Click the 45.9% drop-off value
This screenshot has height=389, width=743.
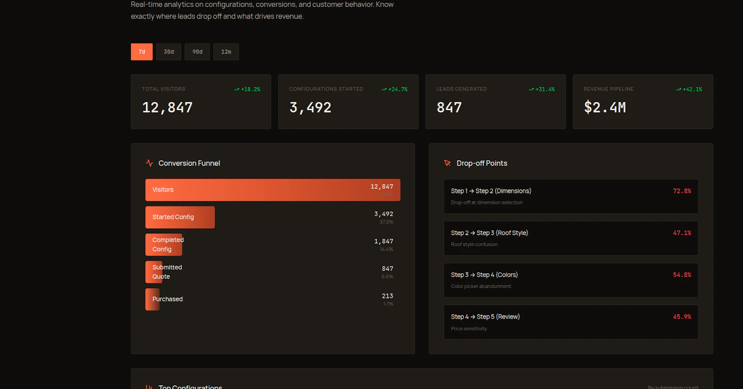pyautogui.click(x=682, y=316)
